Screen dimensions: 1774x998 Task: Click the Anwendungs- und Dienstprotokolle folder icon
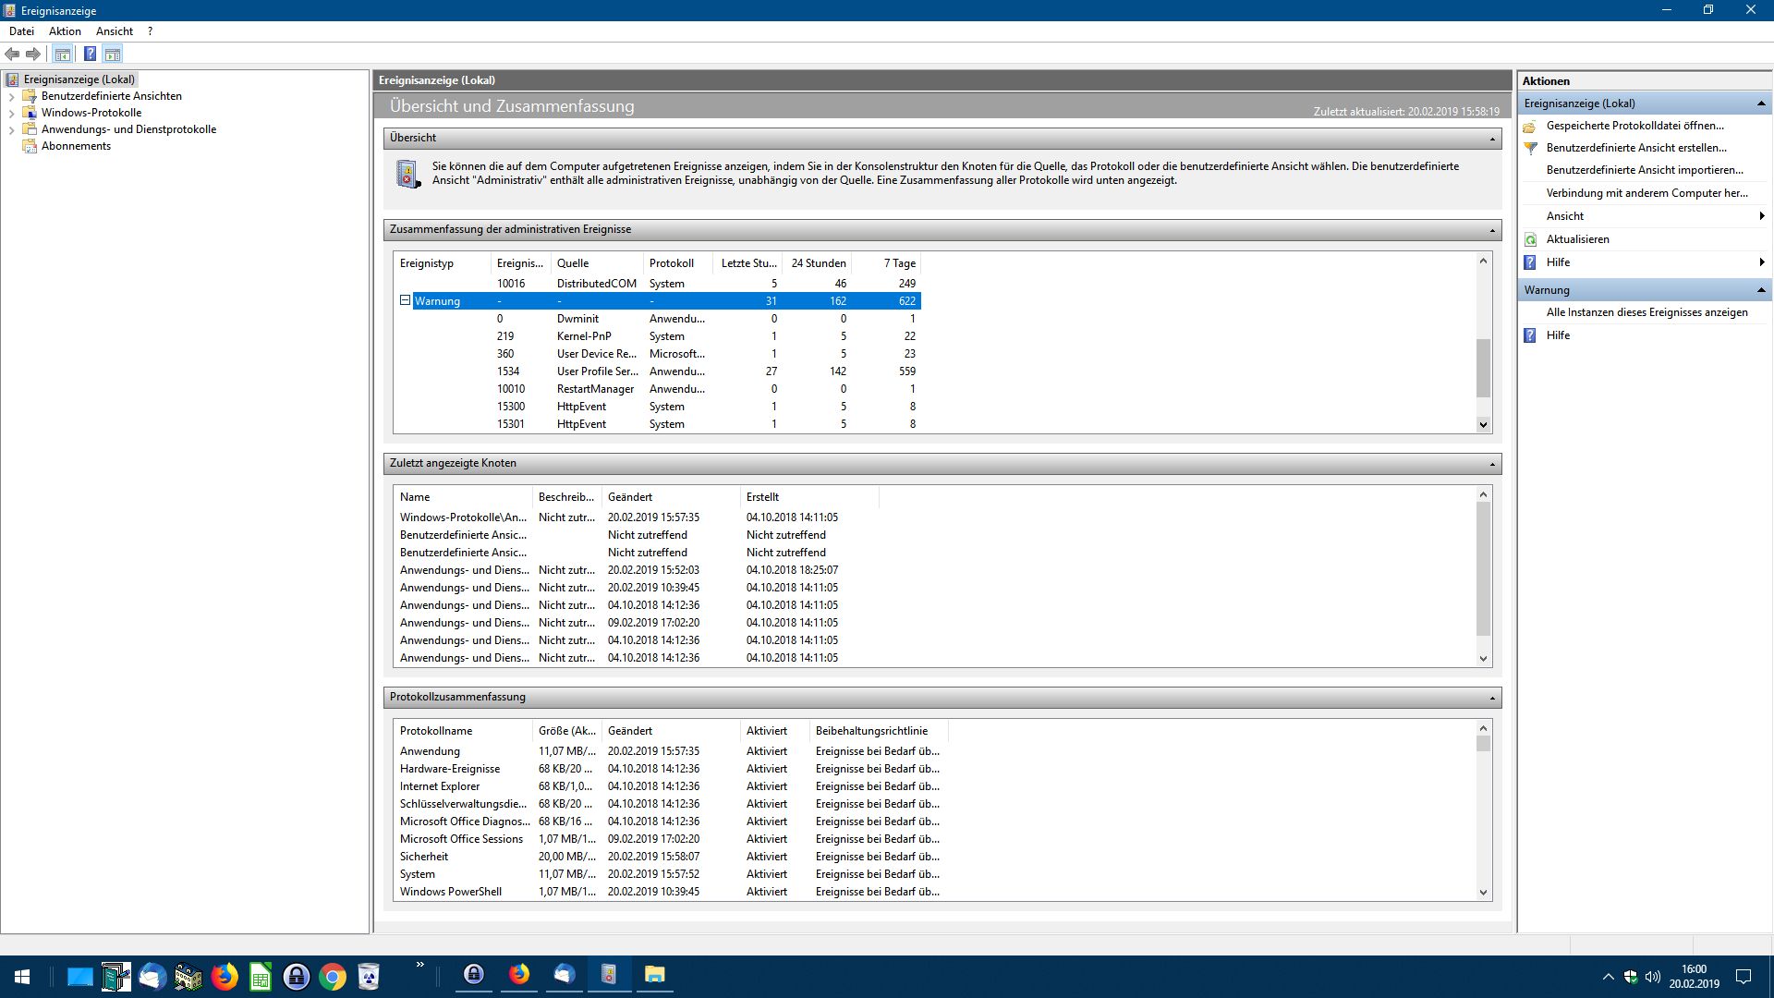click(30, 129)
